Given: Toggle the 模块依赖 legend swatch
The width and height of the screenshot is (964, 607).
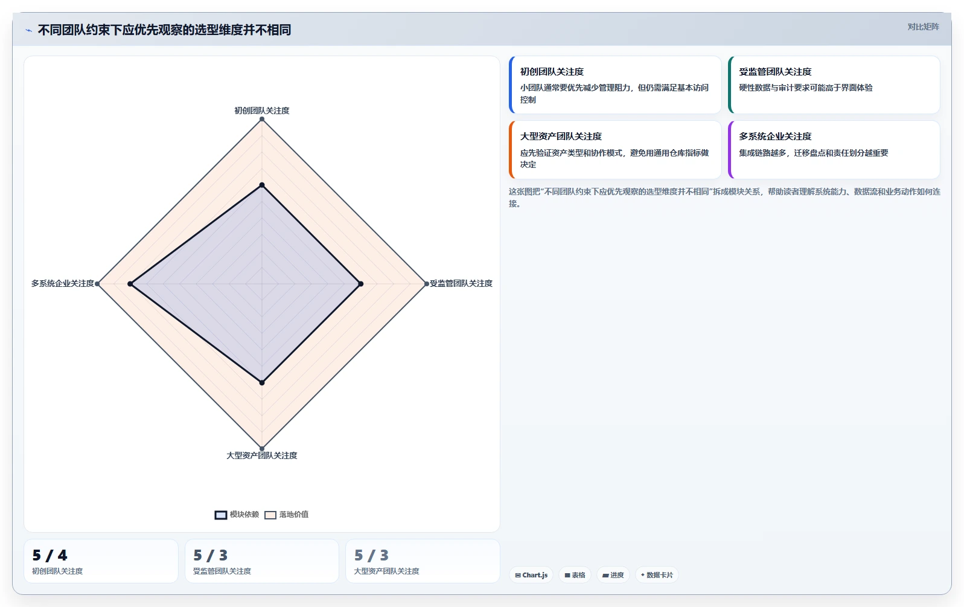Looking at the screenshot, I should pos(221,515).
